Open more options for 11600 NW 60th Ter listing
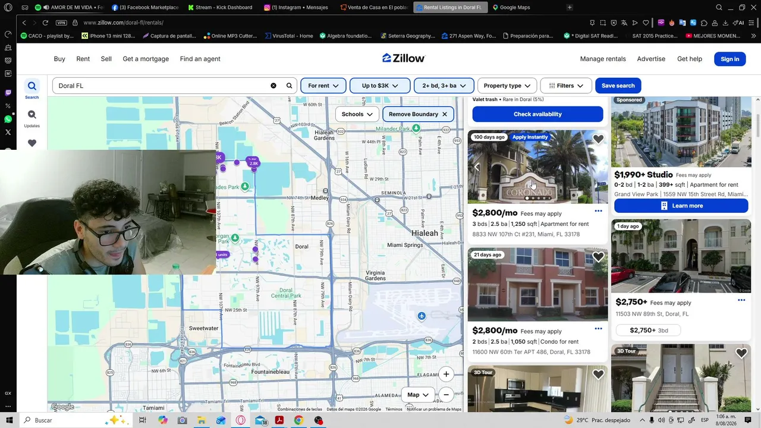The width and height of the screenshot is (761, 428). [599, 329]
